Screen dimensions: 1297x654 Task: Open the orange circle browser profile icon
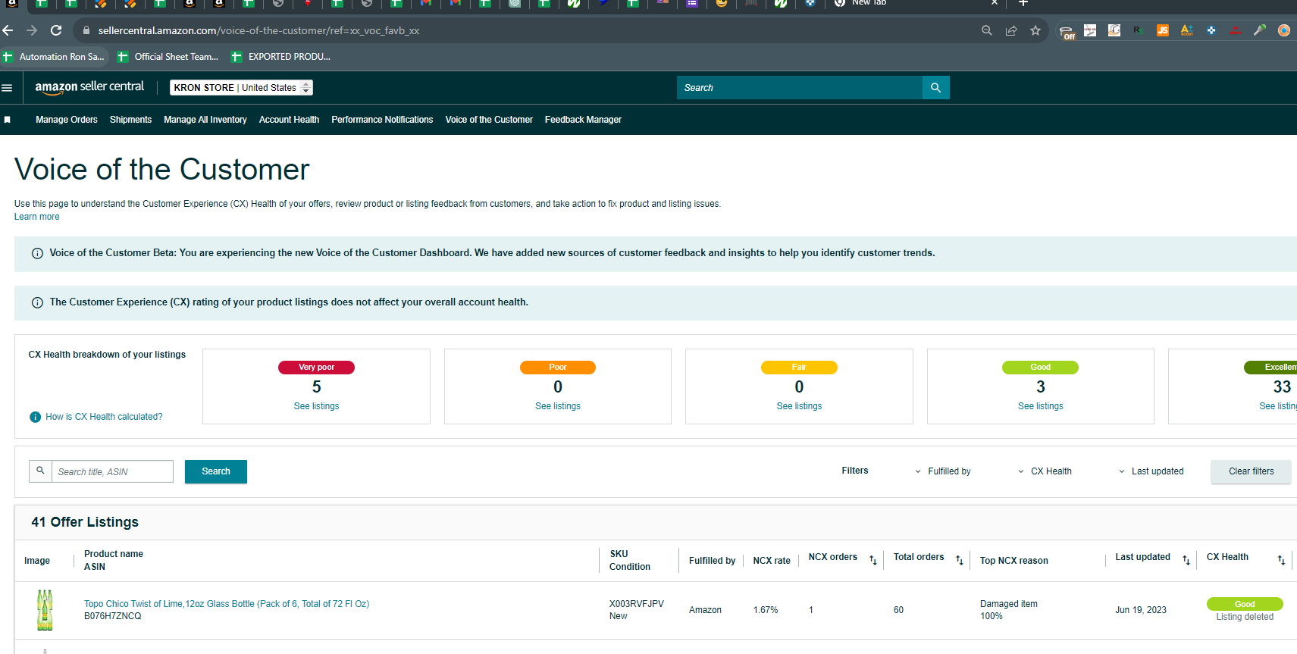1284,30
